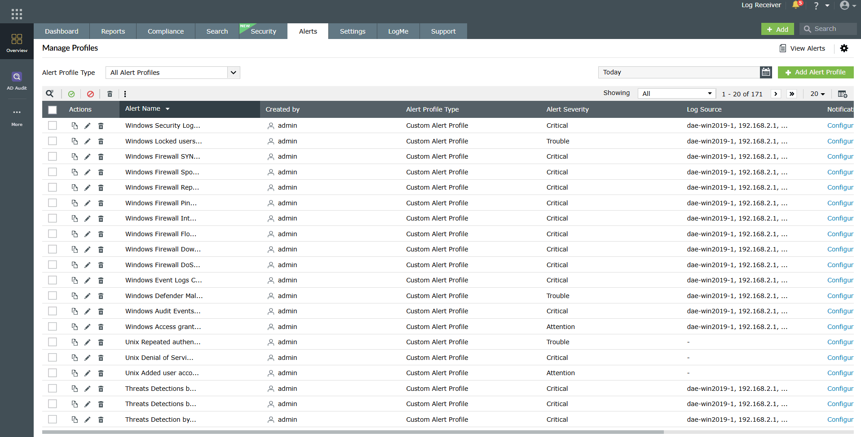This screenshot has width=861, height=437.
Task: Click the toolbar delete trash icon
Action: coord(110,94)
